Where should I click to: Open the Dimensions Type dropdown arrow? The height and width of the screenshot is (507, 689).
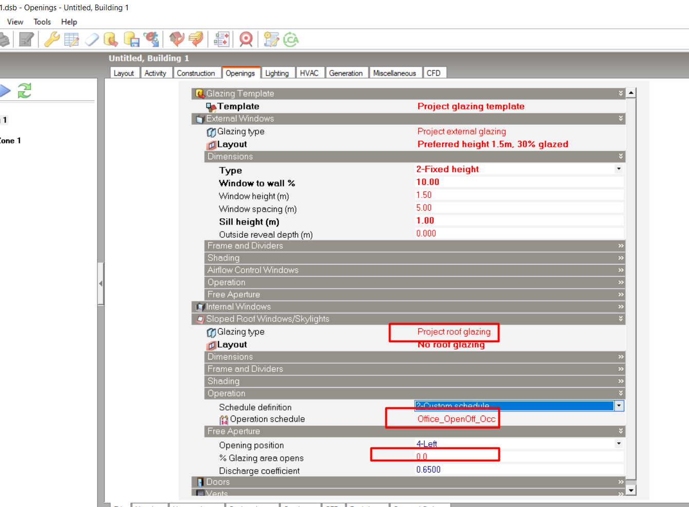tap(619, 169)
